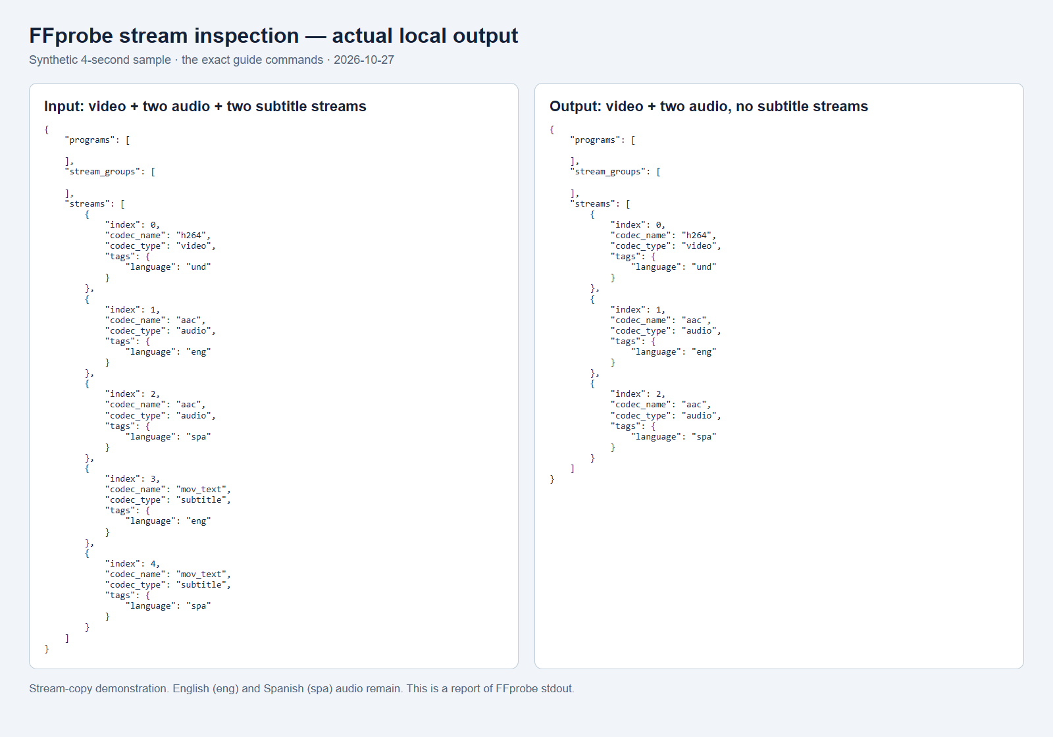Click "language": "spa" line in the Output panel
Image resolution: width=1053 pixels, height=737 pixels.
coord(674,437)
